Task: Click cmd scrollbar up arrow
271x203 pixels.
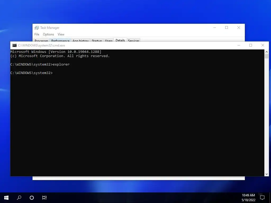Action: coord(267,52)
